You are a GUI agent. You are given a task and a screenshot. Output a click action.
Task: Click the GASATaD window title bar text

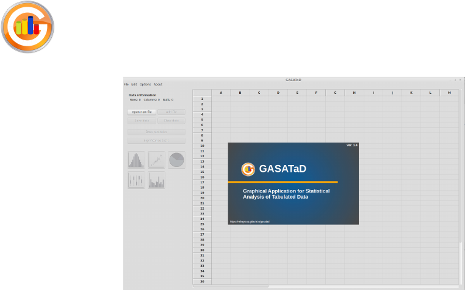click(x=294, y=80)
